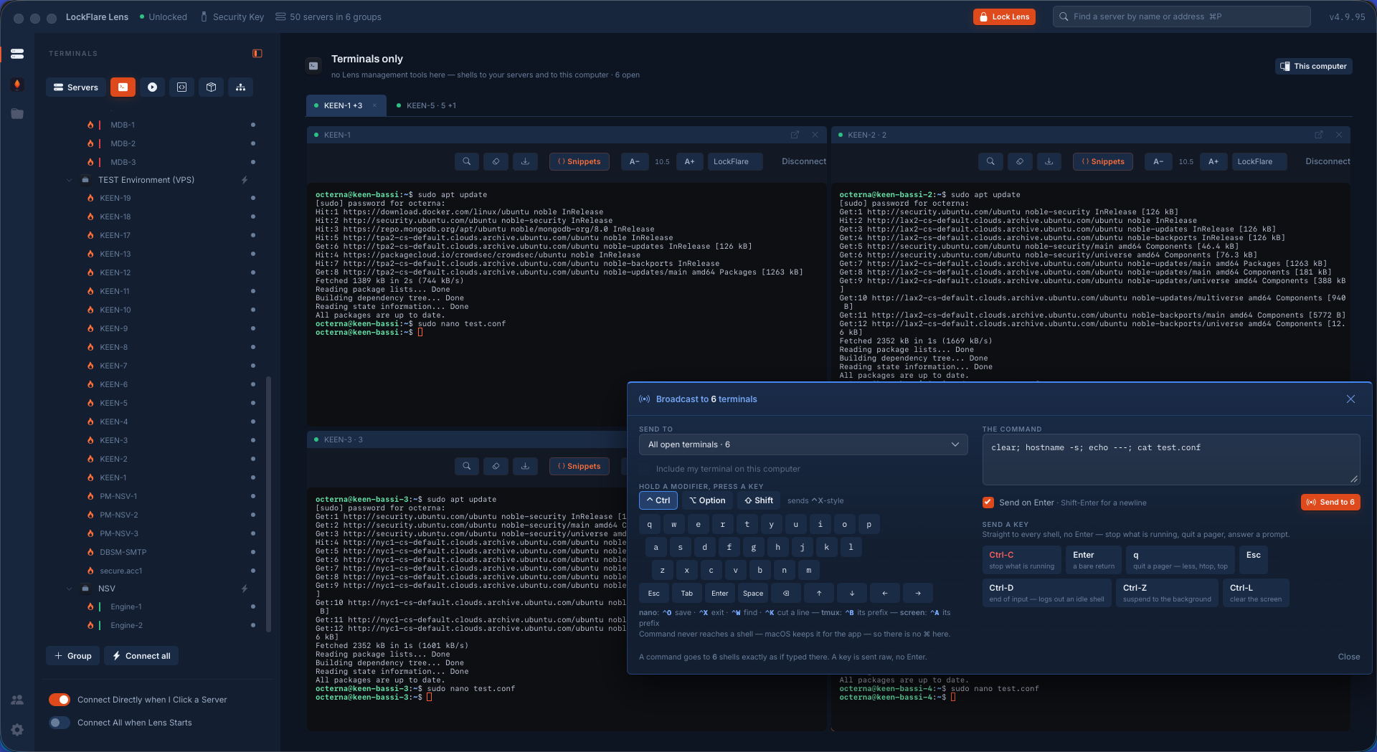Screen dimensions: 1377x752
Task: Pop out the KEEN-1 terminal window
Action: click(795, 135)
